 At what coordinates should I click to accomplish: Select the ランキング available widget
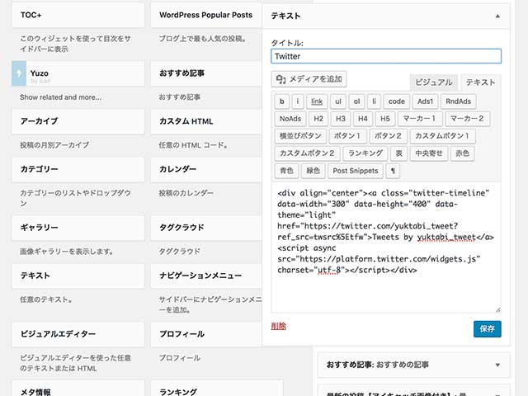[x=217, y=389]
